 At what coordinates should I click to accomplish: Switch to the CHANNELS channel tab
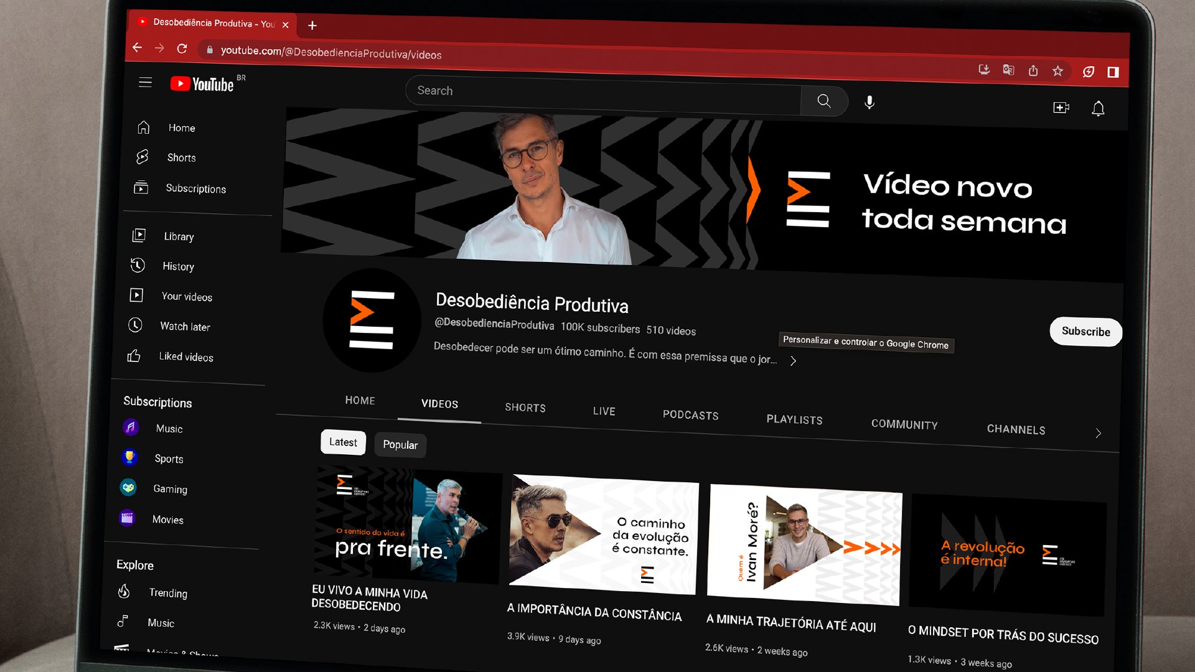1016,429
